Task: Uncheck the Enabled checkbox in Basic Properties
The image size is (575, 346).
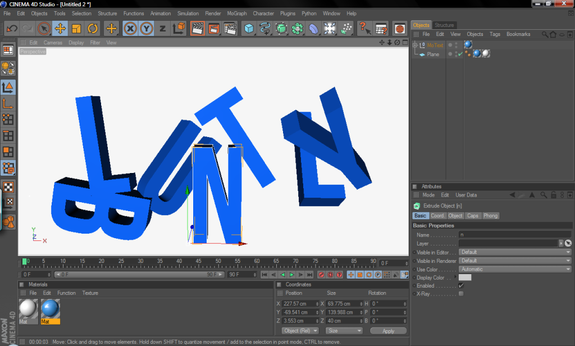Action: [461, 285]
